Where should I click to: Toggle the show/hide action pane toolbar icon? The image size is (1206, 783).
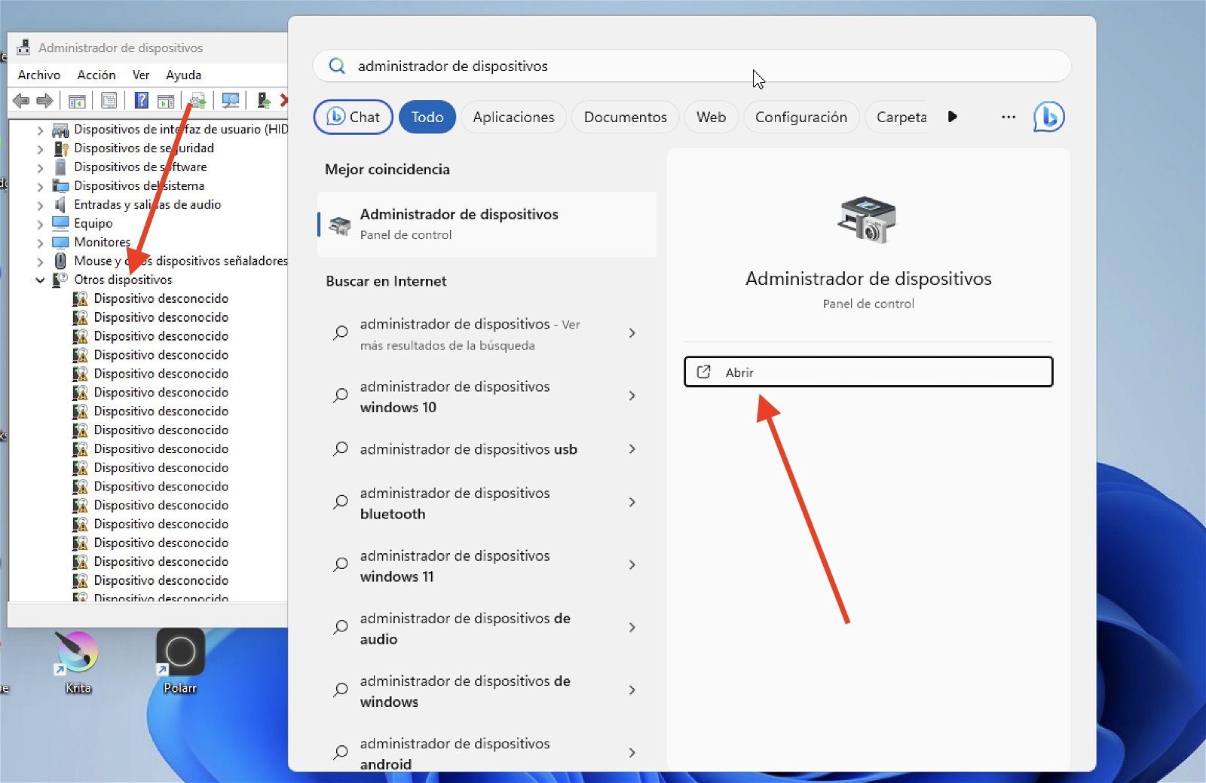coord(166,100)
